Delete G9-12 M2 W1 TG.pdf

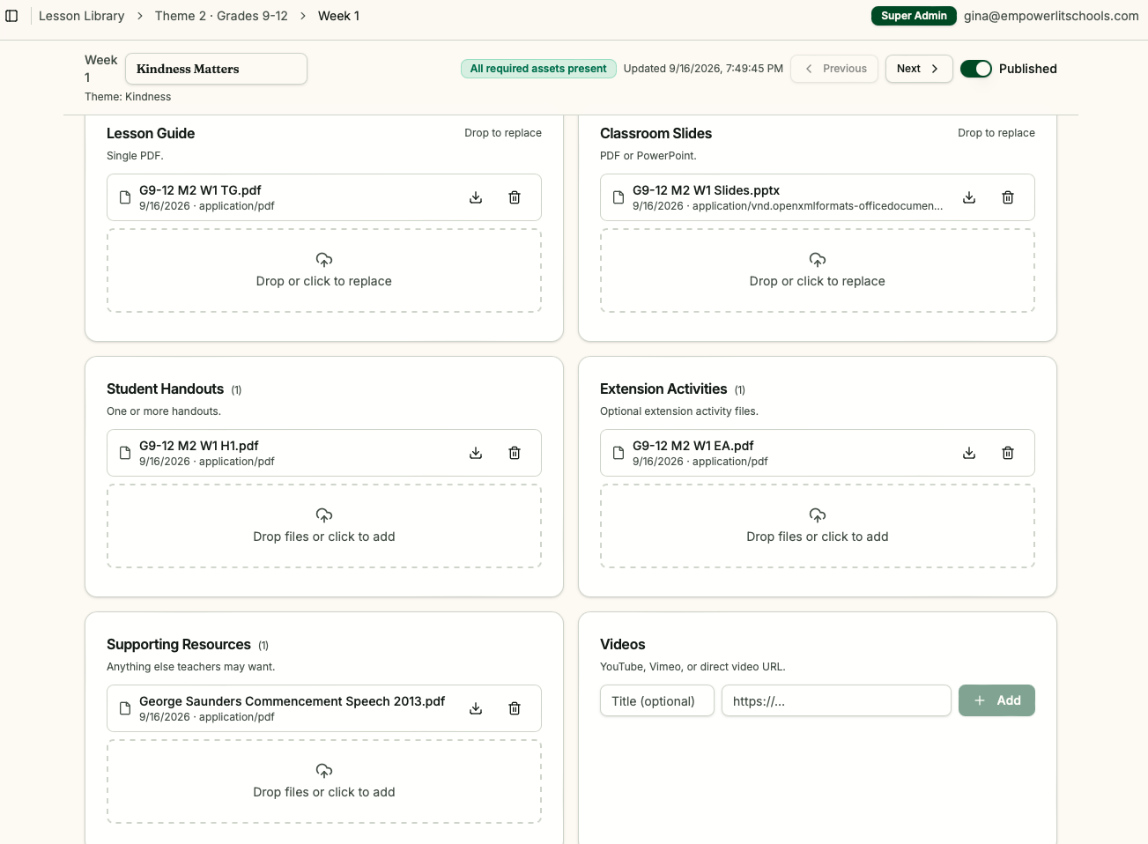click(515, 197)
